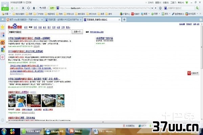The image size is (203, 135).
Task: Expand the address bar history dropdown arrow
Action: [152, 8]
